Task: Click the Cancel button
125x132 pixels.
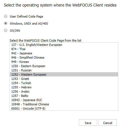Action: pos(108,123)
